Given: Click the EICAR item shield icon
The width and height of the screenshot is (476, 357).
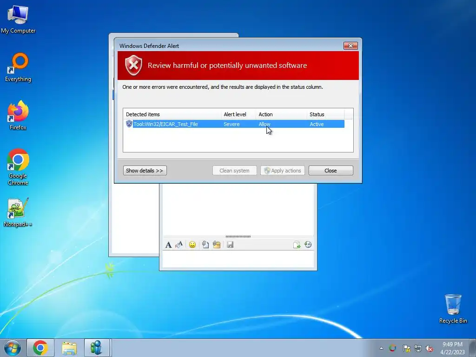Looking at the screenshot, I should click(x=129, y=124).
